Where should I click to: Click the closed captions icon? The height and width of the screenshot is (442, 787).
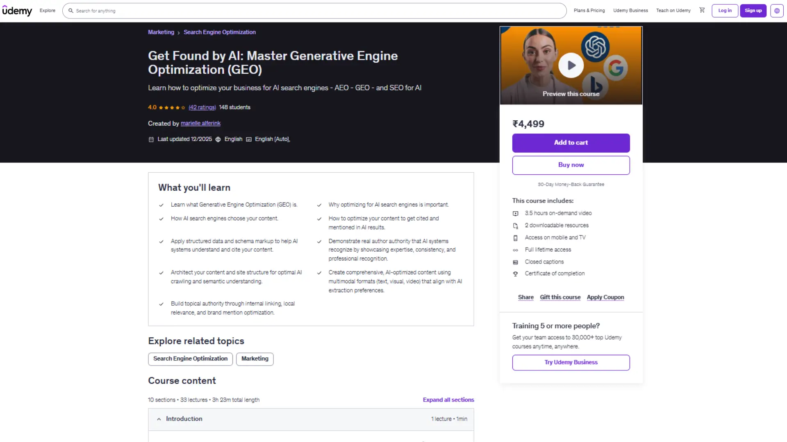click(515, 262)
